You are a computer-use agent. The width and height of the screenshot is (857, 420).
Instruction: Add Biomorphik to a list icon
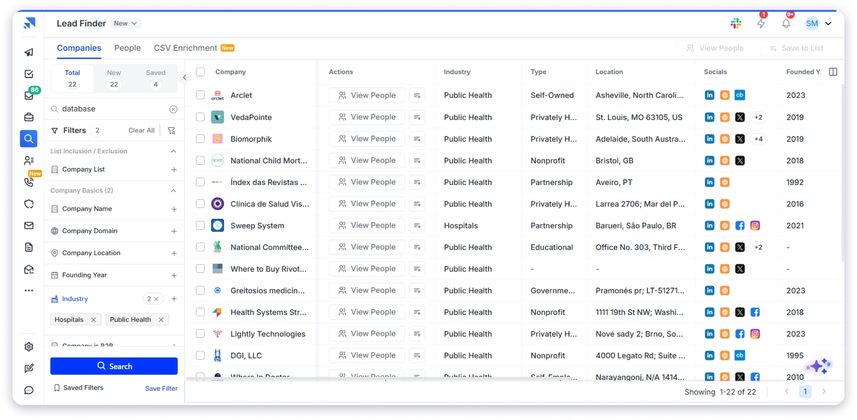pyautogui.click(x=417, y=139)
